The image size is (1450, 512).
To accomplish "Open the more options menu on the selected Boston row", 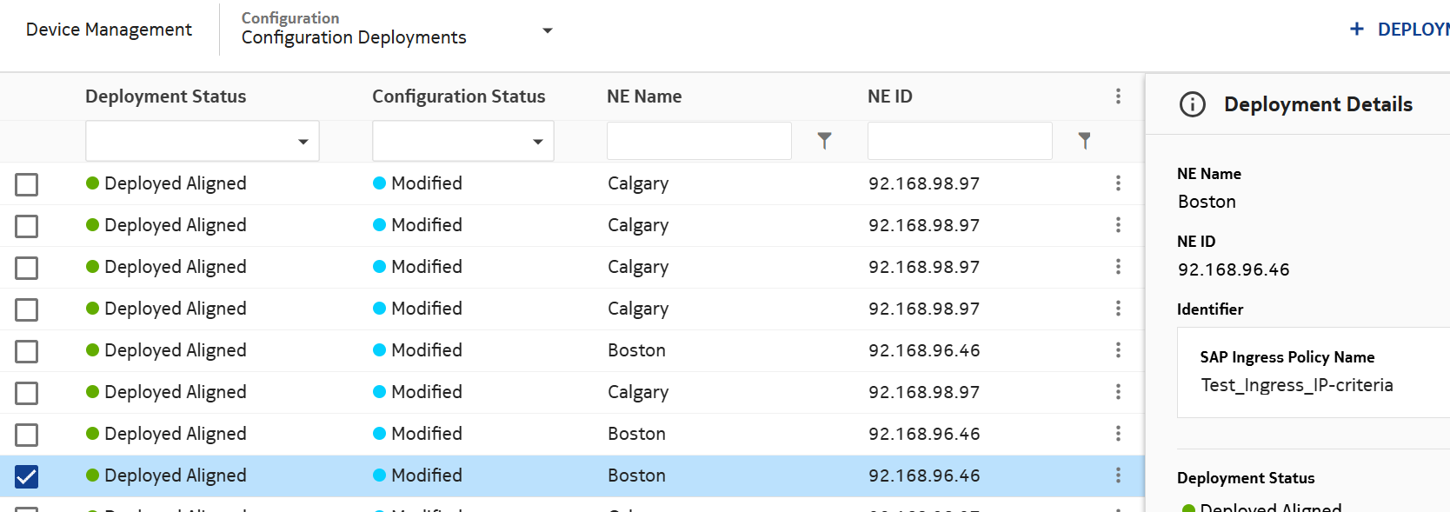I will [1118, 475].
